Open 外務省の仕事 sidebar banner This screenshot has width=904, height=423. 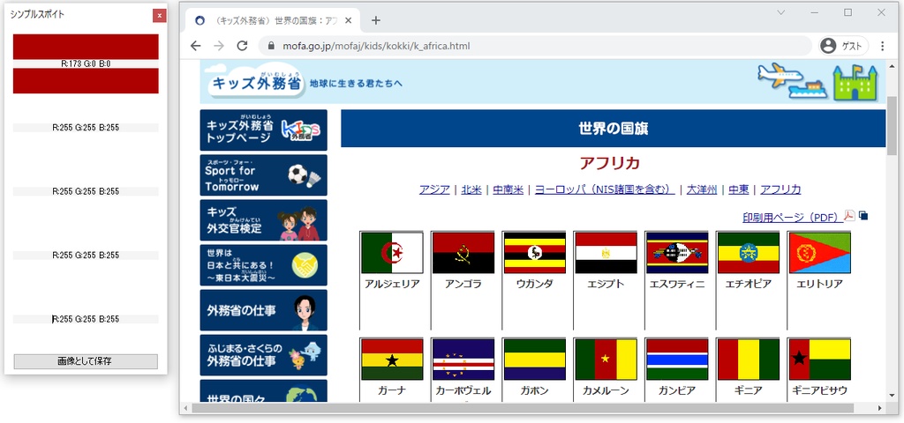click(x=263, y=310)
